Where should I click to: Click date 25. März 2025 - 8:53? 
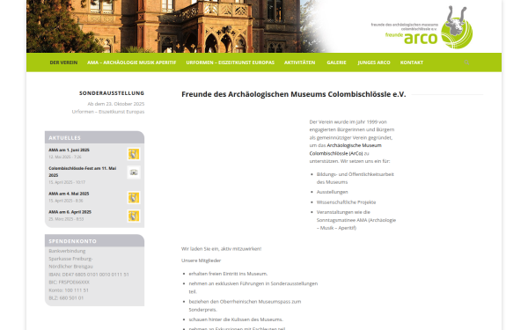pos(66,219)
